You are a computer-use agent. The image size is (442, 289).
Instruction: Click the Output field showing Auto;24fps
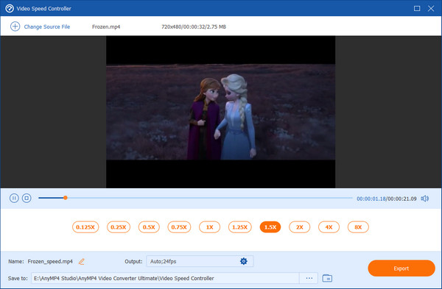click(x=200, y=261)
